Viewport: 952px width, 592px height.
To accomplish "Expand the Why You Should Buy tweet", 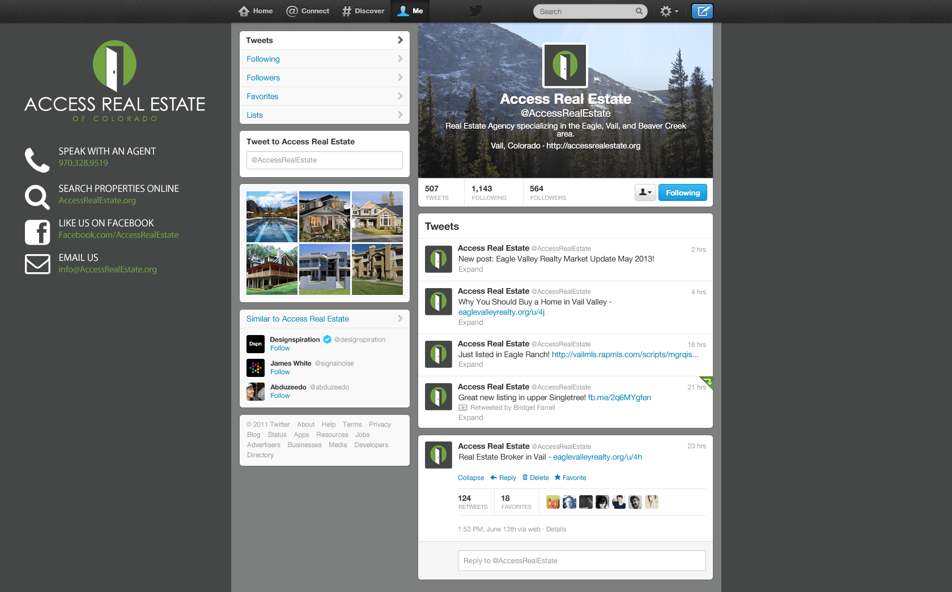I will (x=470, y=323).
